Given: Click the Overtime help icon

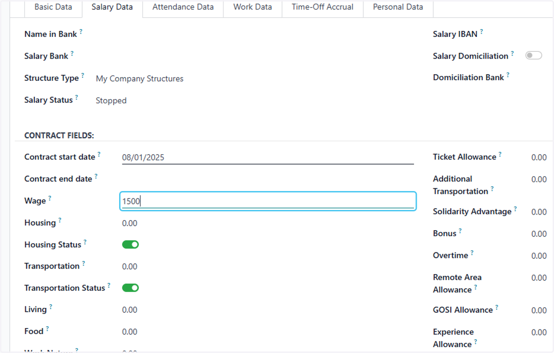Looking at the screenshot, I should pyautogui.click(x=472, y=252).
